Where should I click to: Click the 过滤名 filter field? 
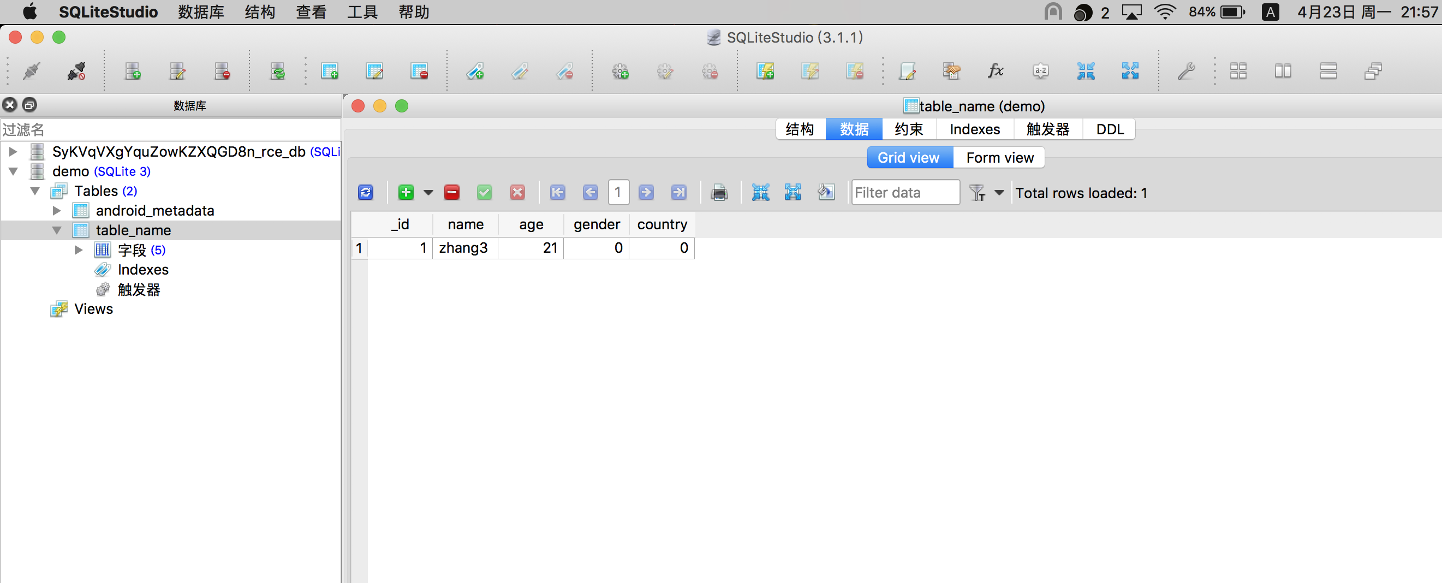pos(171,129)
